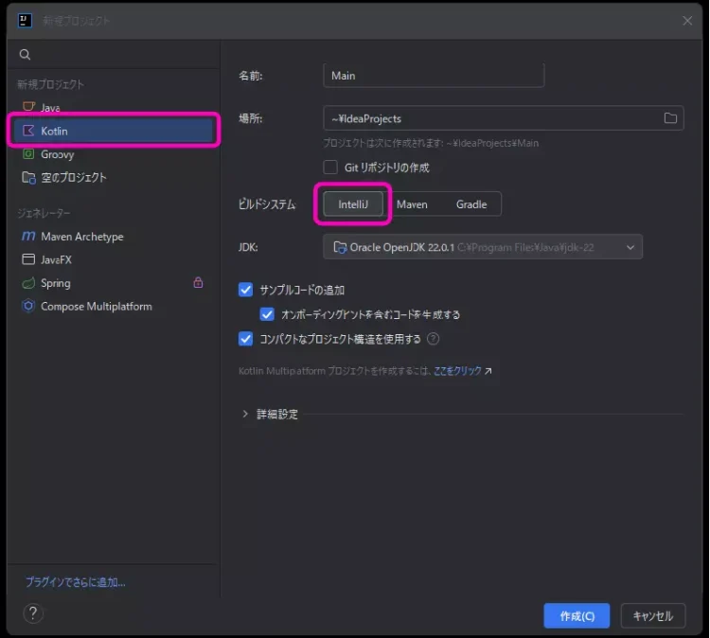Select Groovy in project type list
The height and width of the screenshot is (638, 710).
tap(114, 154)
